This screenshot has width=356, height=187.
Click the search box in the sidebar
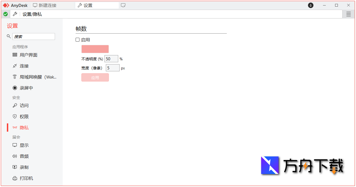[34, 36]
